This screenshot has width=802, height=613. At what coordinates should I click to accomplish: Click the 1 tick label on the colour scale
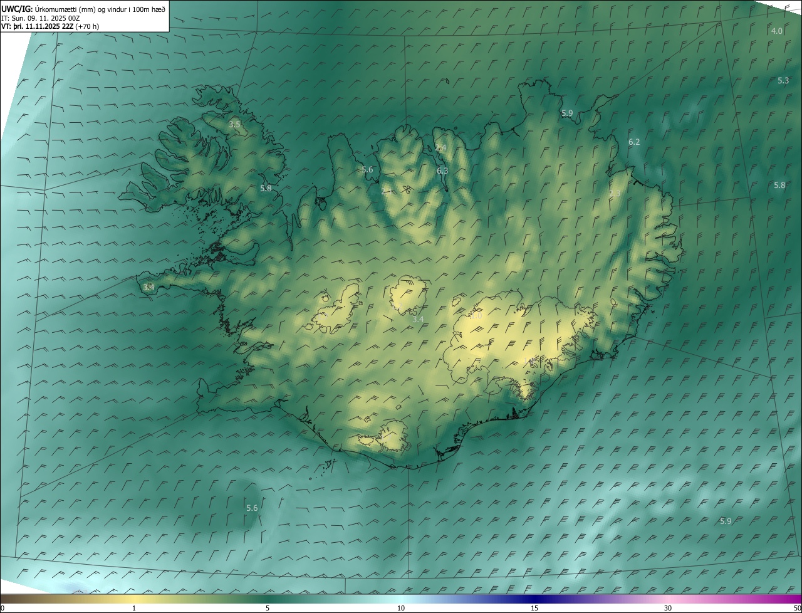tap(134, 608)
